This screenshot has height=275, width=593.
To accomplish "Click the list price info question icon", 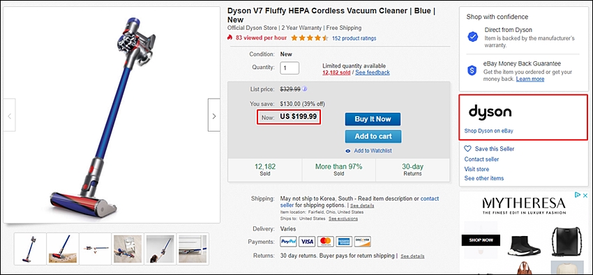I will 305,89.
